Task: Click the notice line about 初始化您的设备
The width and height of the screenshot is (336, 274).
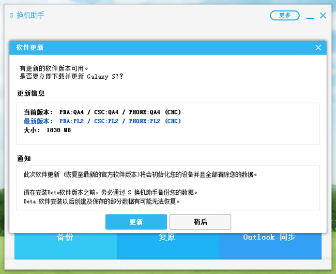Action: (x=140, y=175)
